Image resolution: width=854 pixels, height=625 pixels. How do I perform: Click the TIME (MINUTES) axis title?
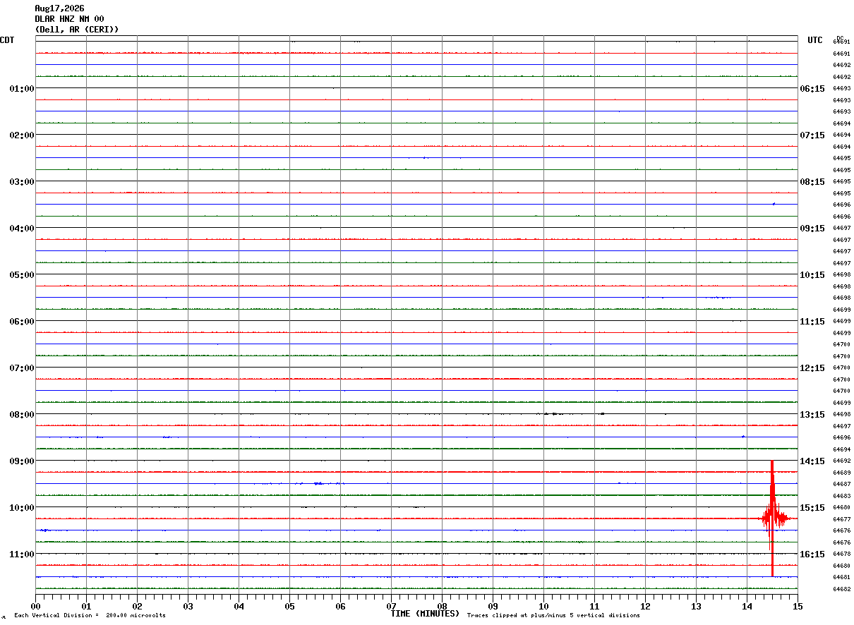[x=425, y=614]
